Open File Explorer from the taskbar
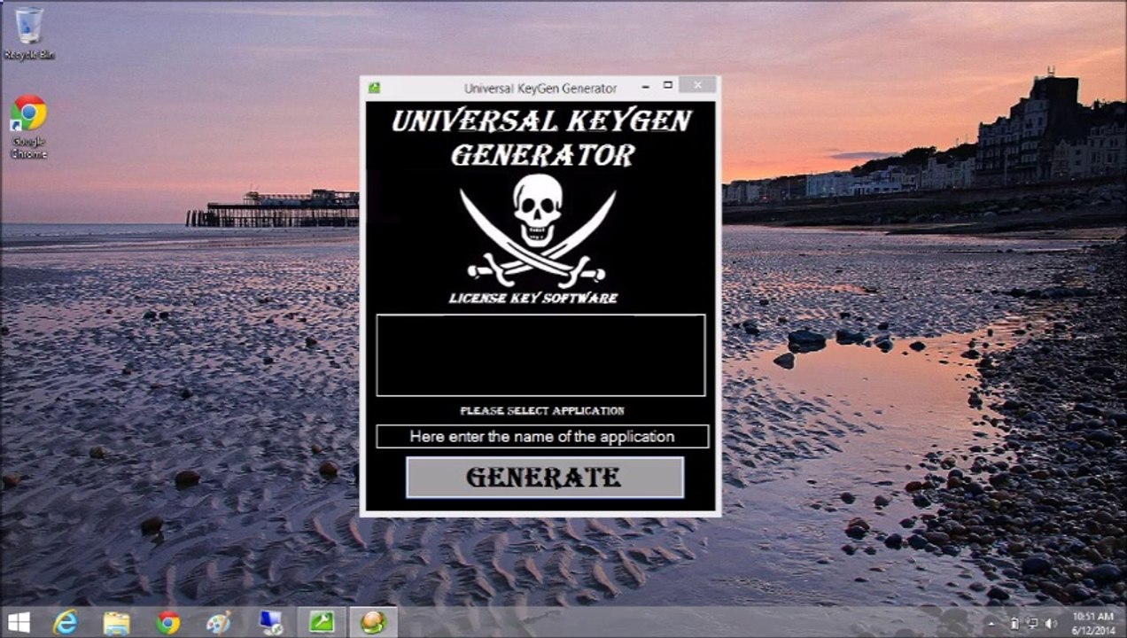The height and width of the screenshot is (638, 1127). 116,622
